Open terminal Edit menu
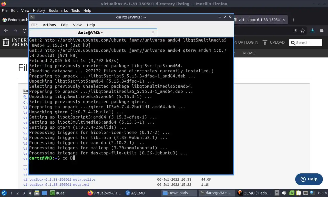The height and width of the screenshot is (197, 328). point(64,25)
